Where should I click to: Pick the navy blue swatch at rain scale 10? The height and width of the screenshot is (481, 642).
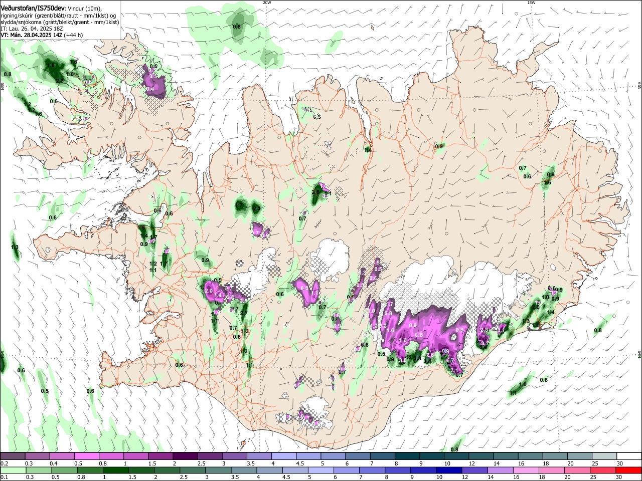(x=449, y=470)
